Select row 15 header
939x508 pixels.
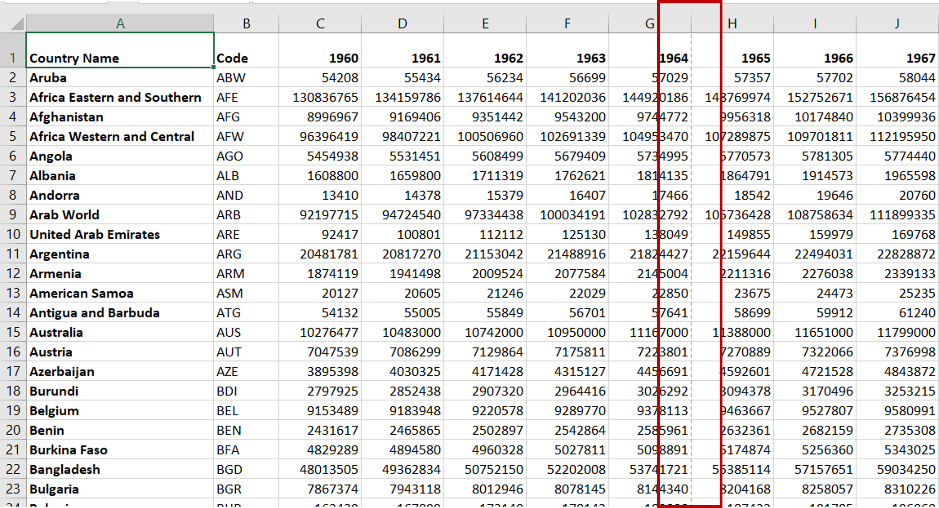click(13, 332)
